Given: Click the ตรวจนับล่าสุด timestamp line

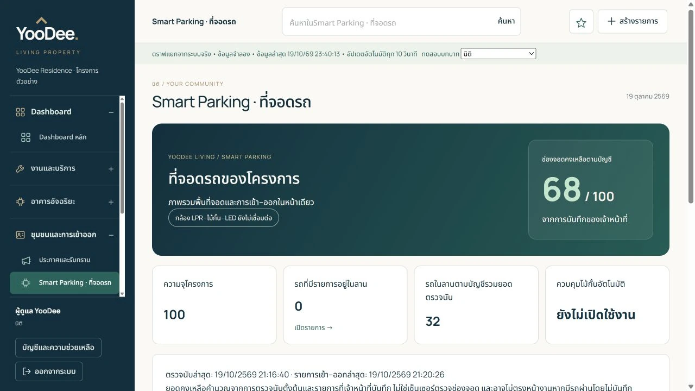Looking at the screenshot, I should pyautogui.click(x=305, y=375).
